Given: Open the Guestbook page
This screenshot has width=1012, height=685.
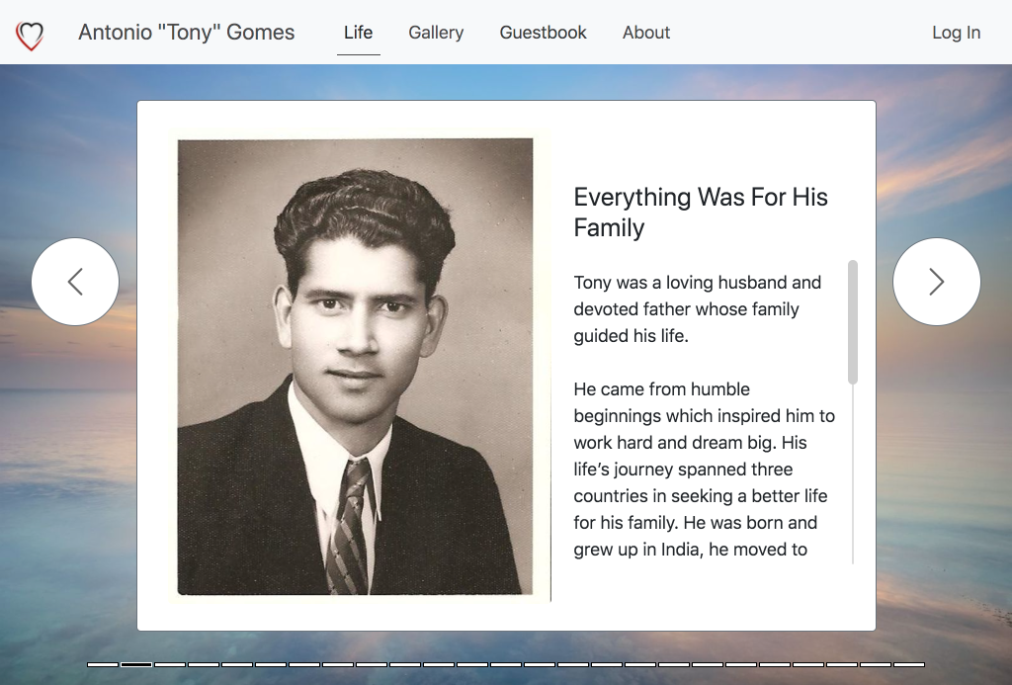Looking at the screenshot, I should click(543, 33).
